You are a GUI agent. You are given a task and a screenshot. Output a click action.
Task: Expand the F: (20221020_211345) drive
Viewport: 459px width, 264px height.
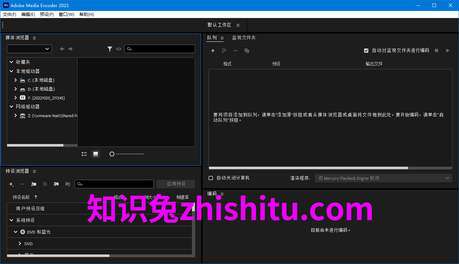click(16, 98)
